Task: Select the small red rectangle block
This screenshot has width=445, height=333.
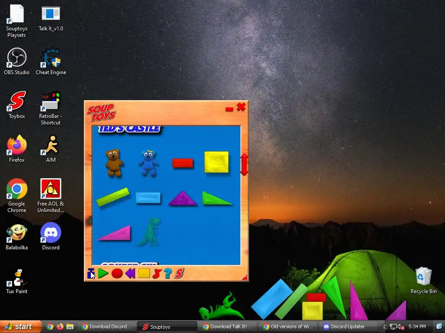Action: click(x=183, y=163)
